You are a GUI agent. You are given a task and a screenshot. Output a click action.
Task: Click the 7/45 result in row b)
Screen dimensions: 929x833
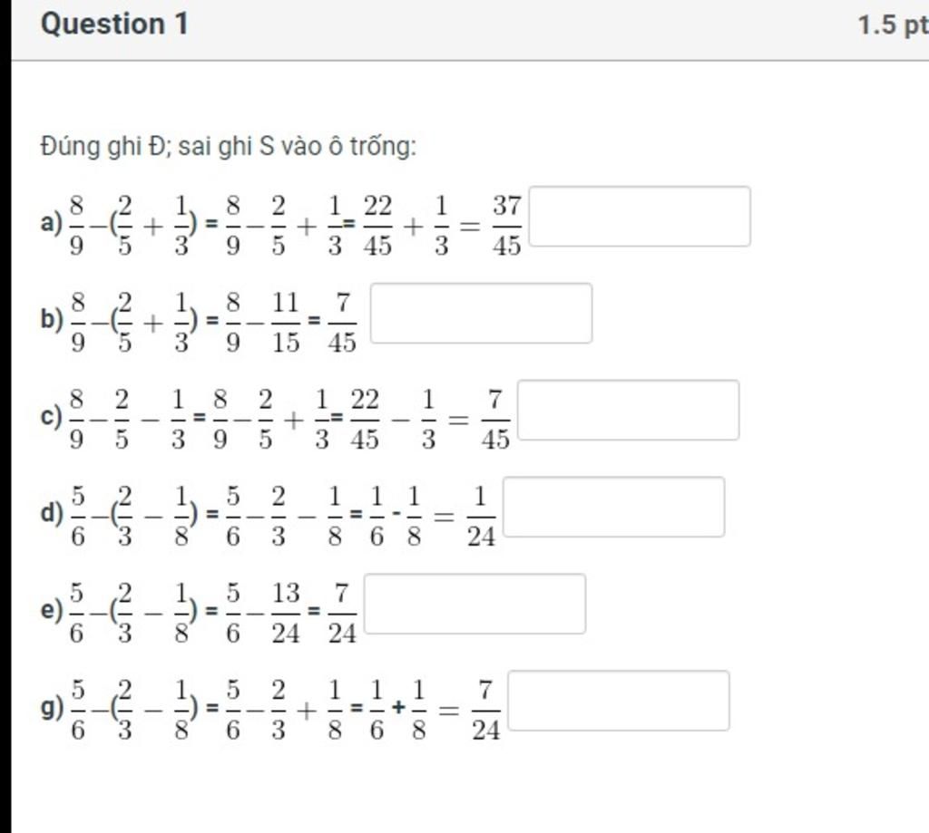342,323
